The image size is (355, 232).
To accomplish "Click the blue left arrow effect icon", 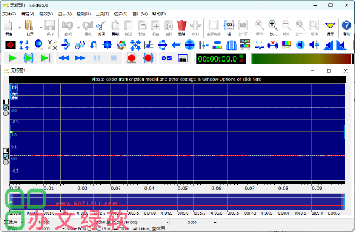I will tap(176, 45).
